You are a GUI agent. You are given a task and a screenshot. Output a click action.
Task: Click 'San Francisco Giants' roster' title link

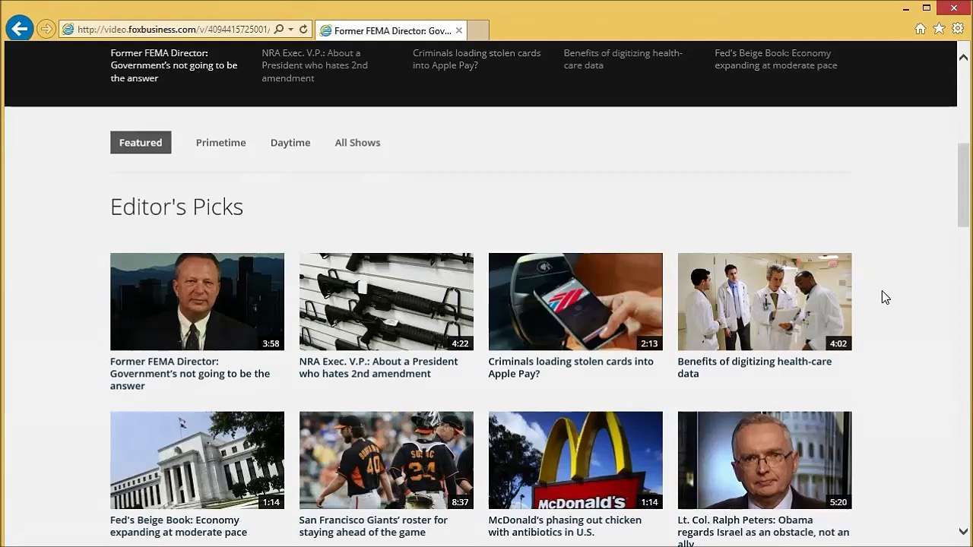click(x=373, y=526)
